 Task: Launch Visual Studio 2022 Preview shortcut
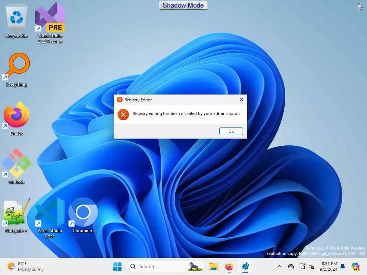[x=49, y=23]
